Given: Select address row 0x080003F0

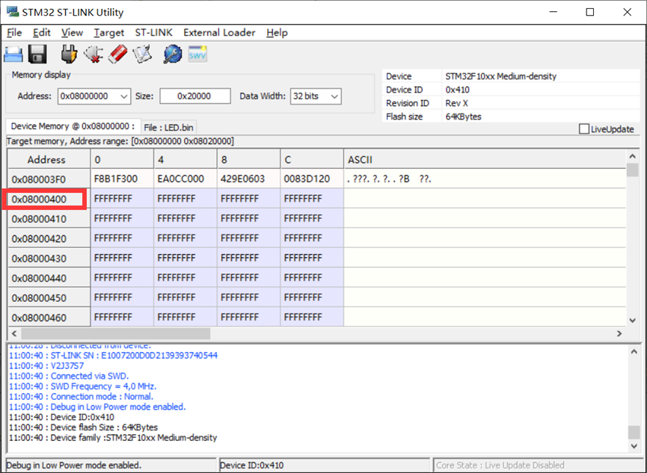Looking at the screenshot, I should 49,179.
